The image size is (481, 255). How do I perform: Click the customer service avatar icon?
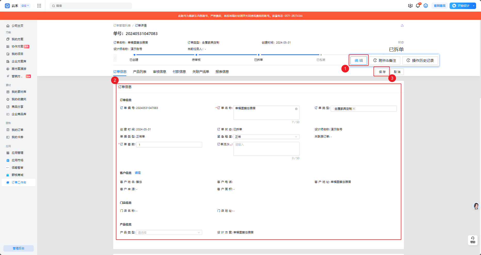pyautogui.click(x=476, y=206)
